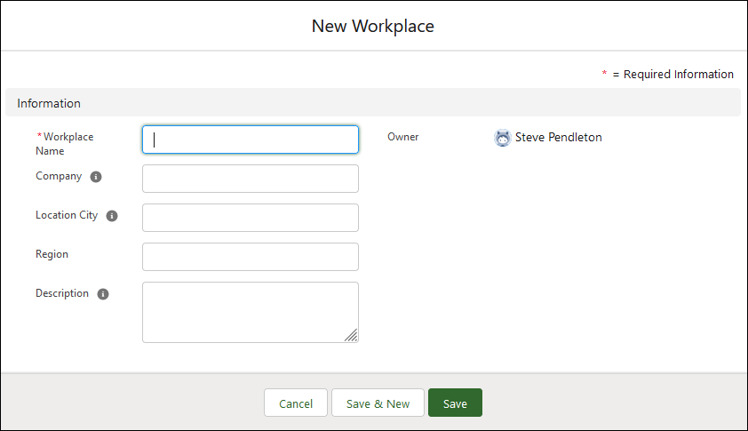Click the Location City help icon
The width and height of the screenshot is (748, 431).
pyautogui.click(x=113, y=216)
